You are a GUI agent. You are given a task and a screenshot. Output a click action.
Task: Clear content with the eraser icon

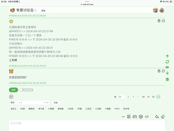[163, 117]
